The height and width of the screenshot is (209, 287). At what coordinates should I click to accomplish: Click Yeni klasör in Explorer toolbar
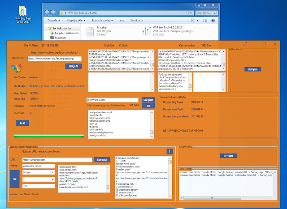136,20
